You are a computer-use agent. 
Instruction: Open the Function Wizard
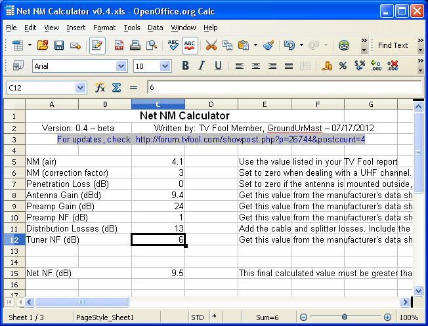click(x=100, y=87)
